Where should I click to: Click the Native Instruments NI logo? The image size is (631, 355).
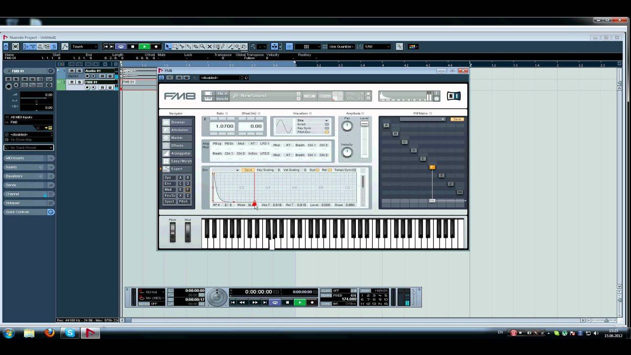tap(454, 96)
